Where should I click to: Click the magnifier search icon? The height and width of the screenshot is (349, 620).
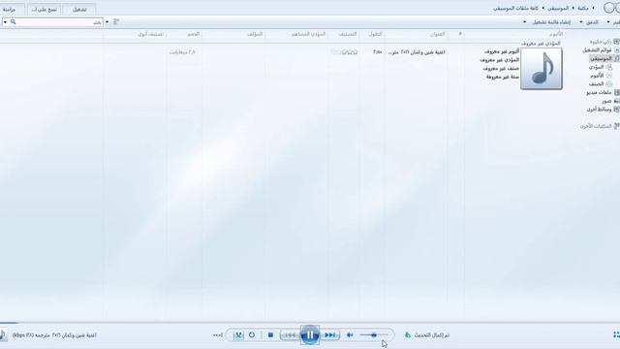13,22
